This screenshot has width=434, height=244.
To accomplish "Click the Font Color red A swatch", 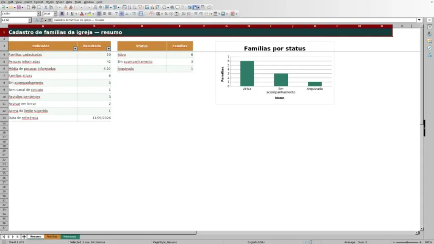I will click(x=82, y=14).
